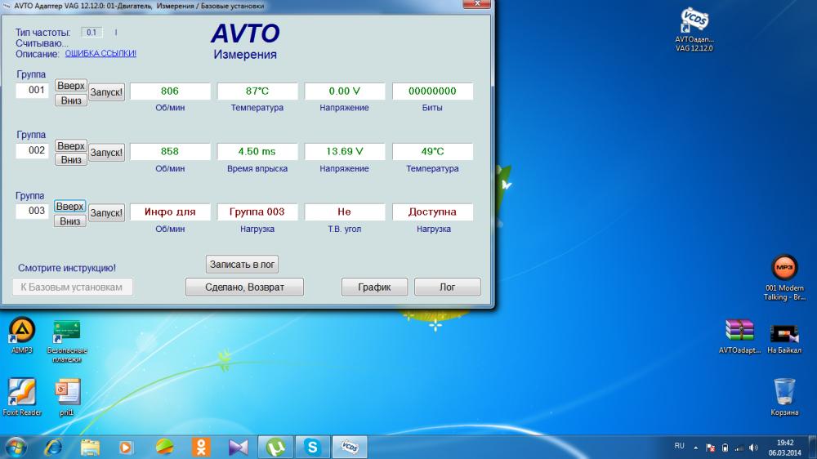
Task: Increase group 002 with Вверх button
Action: pos(71,146)
